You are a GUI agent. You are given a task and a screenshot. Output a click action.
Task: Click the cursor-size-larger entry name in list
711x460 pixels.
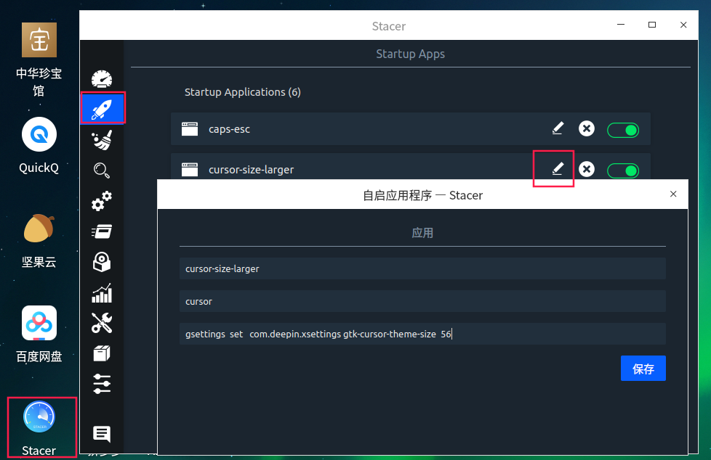pos(252,170)
